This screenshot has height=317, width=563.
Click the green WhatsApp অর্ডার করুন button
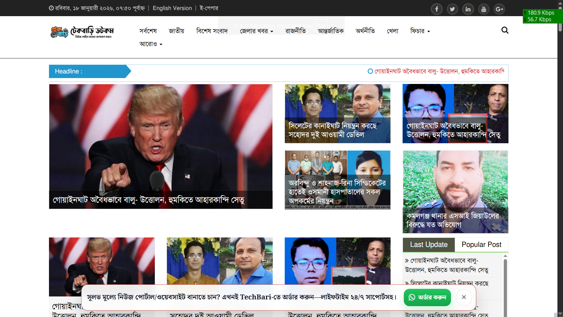(x=427, y=297)
